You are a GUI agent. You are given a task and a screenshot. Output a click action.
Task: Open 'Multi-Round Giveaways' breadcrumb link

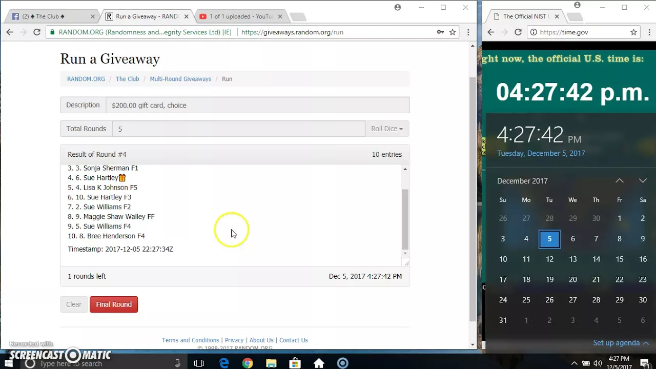click(x=180, y=79)
